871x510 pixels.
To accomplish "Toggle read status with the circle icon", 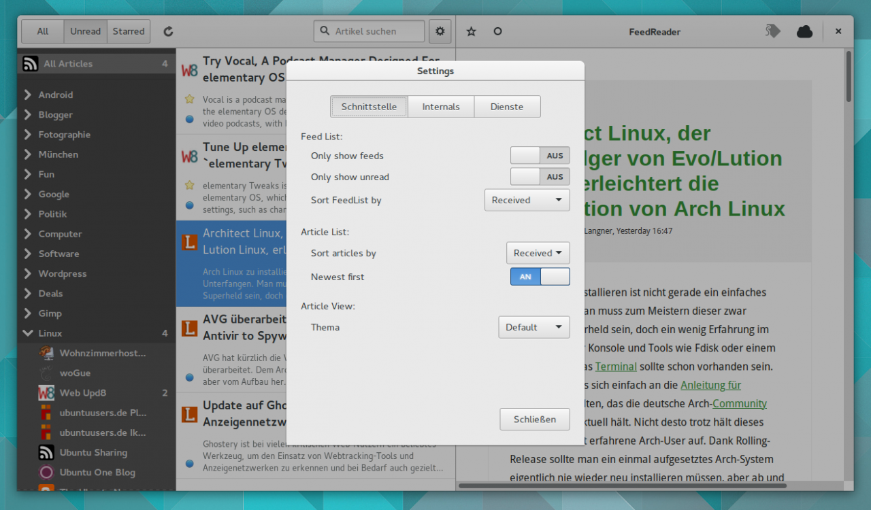I will [x=497, y=31].
